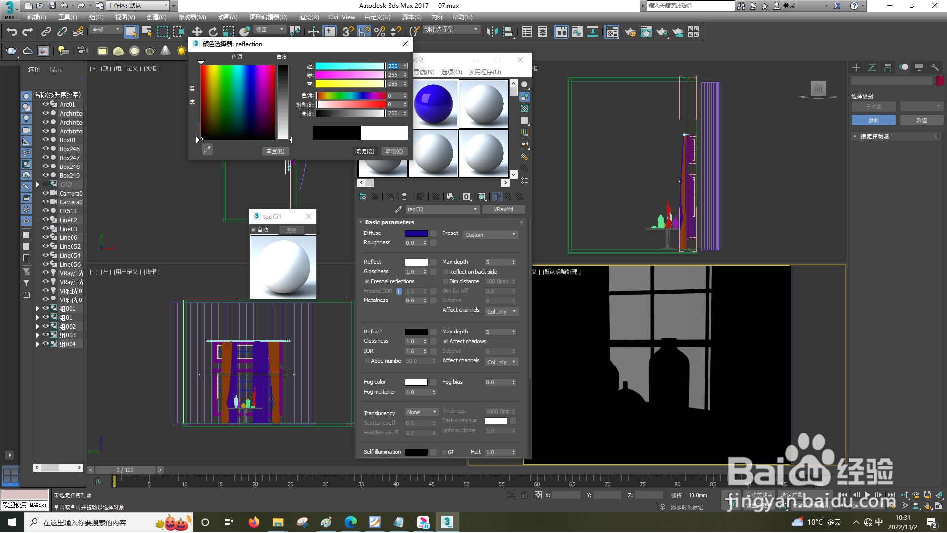This screenshot has height=533, width=947.
Task: Open 选项(O) menu in material editor
Action: click(x=451, y=72)
